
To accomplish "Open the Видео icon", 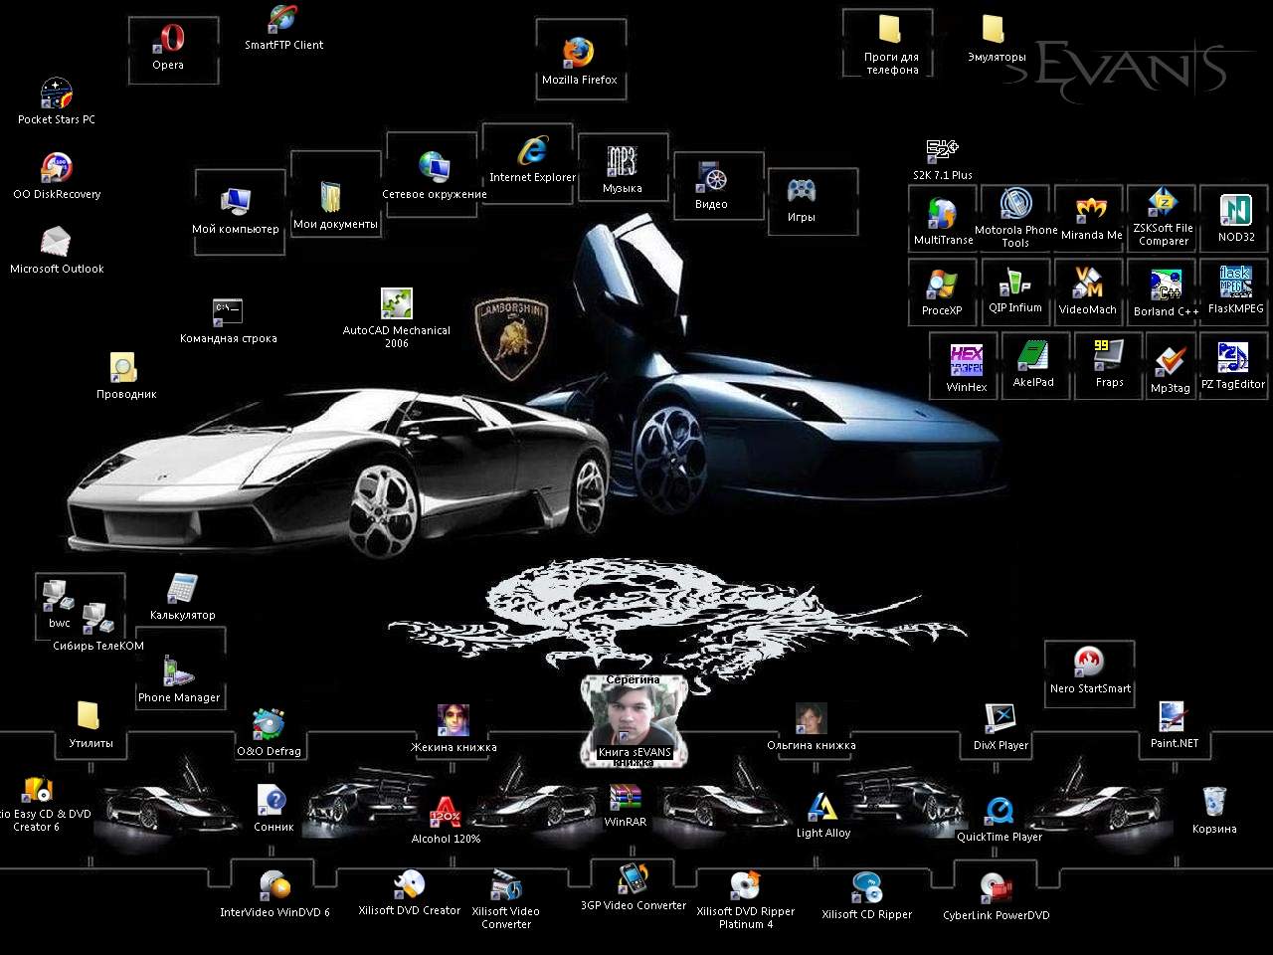I will pyautogui.click(x=712, y=177).
